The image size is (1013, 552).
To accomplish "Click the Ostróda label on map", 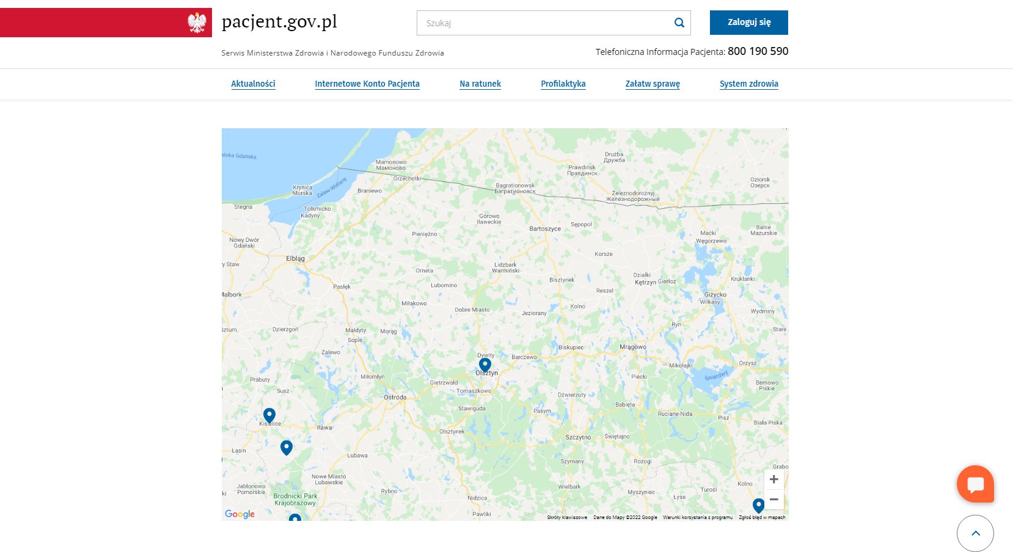I will click(x=395, y=398).
